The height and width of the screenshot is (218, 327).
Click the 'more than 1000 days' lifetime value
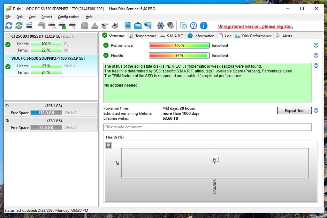(181, 113)
